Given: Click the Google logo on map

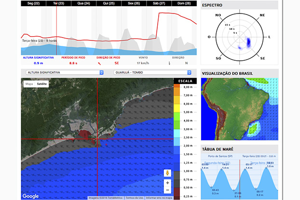Looking at the screenshot, I should 30,196.
